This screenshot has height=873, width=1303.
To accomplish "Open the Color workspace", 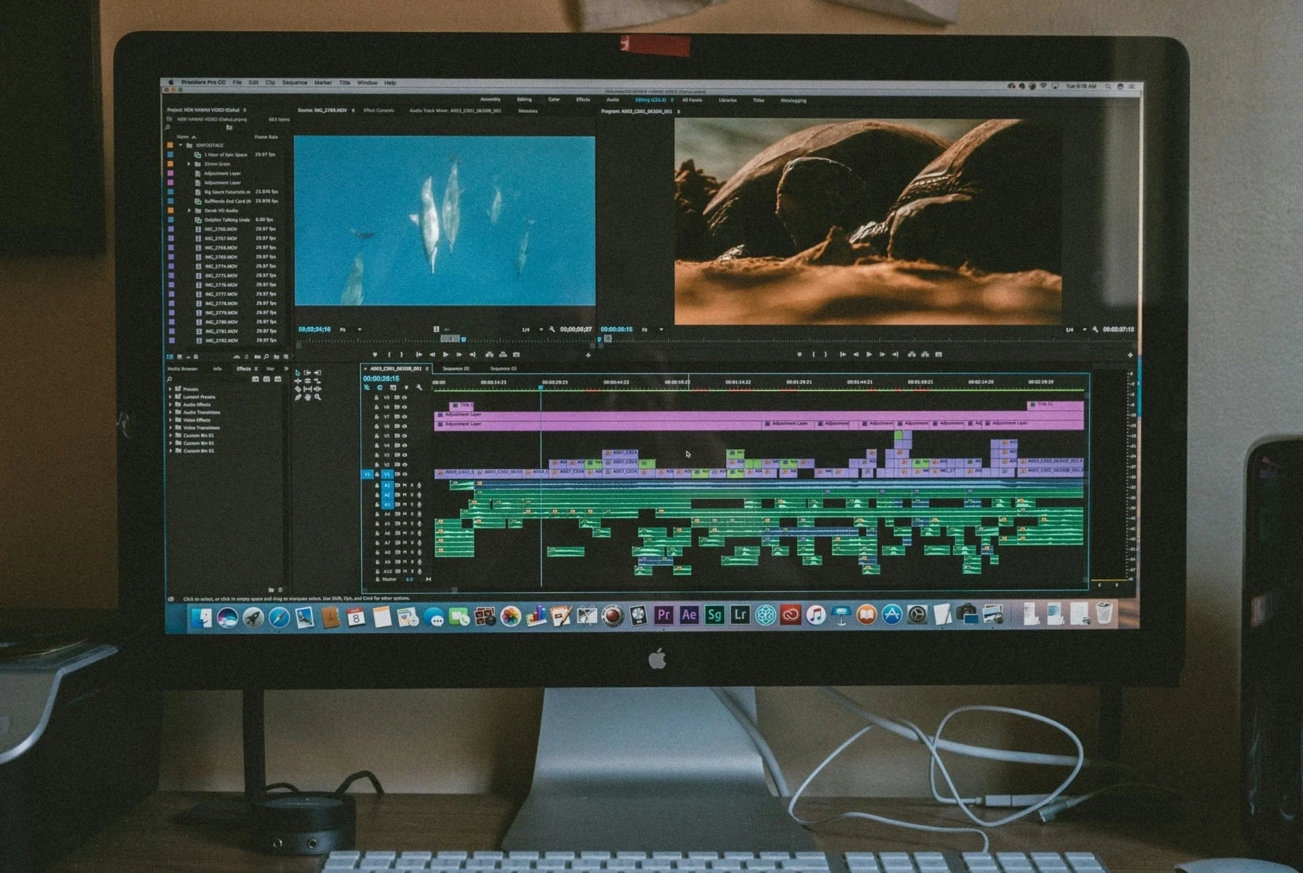I will point(554,100).
